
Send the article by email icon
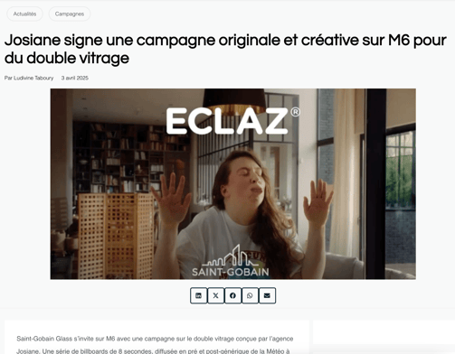click(x=267, y=295)
